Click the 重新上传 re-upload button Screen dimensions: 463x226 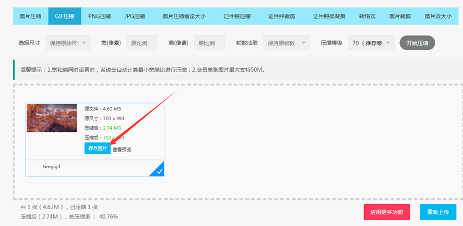tap(438, 212)
